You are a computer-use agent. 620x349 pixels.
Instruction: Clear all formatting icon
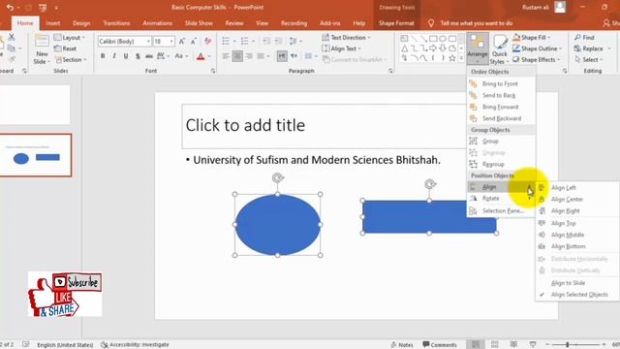click(x=207, y=41)
